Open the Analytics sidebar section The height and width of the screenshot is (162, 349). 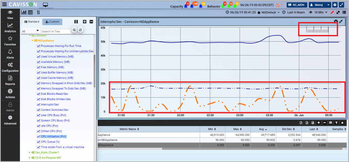[10, 28]
